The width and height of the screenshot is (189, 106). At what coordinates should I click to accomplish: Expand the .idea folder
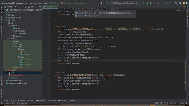click(6, 15)
